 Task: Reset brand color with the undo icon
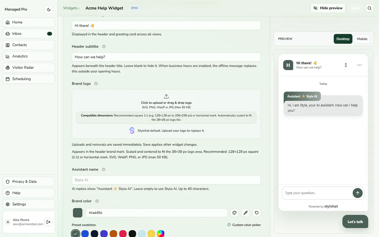pos(257,213)
